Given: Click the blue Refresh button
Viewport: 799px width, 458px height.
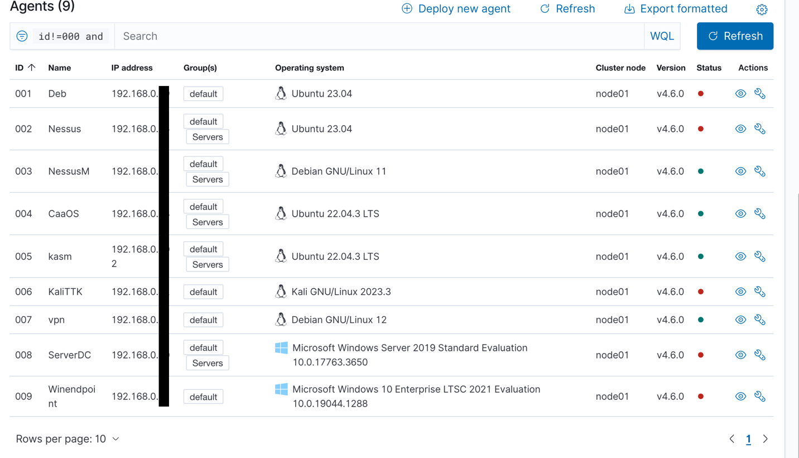Looking at the screenshot, I should point(735,36).
